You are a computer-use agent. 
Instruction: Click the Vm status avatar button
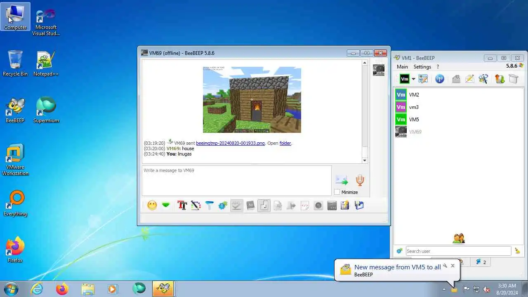click(x=405, y=79)
